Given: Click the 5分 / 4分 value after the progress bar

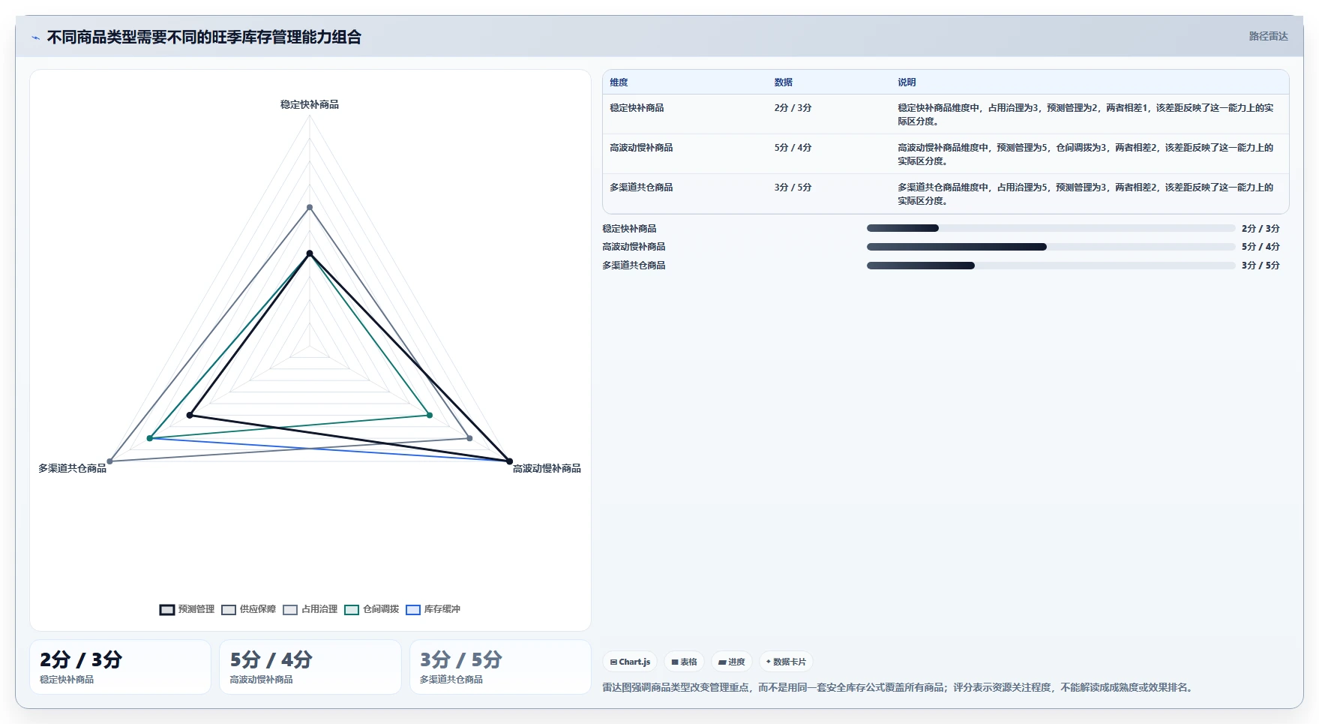Looking at the screenshot, I should [1261, 247].
